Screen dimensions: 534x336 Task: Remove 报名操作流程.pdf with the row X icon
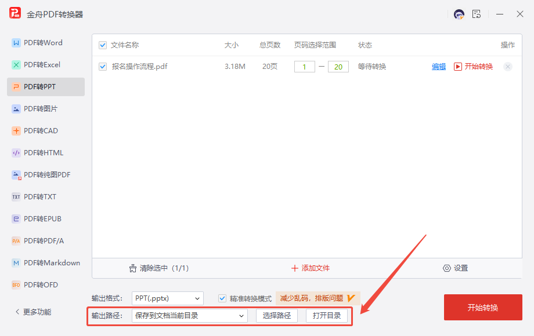tap(507, 67)
